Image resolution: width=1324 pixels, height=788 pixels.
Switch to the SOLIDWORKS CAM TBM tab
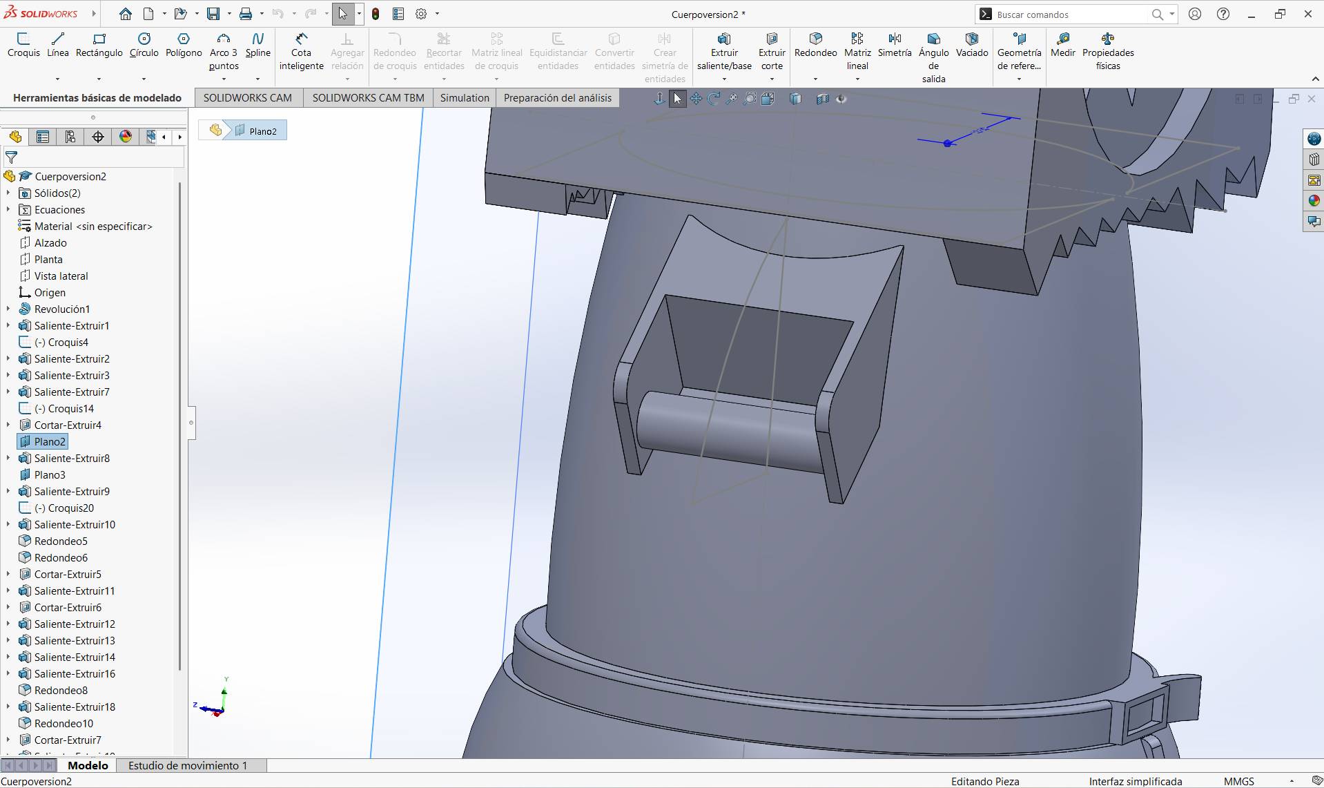pyautogui.click(x=368, y=98)
